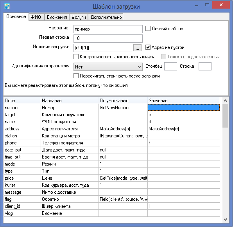
Task: Click the Инфо о доставке cell
Action: pyautogui.click(x=70, y=192)
